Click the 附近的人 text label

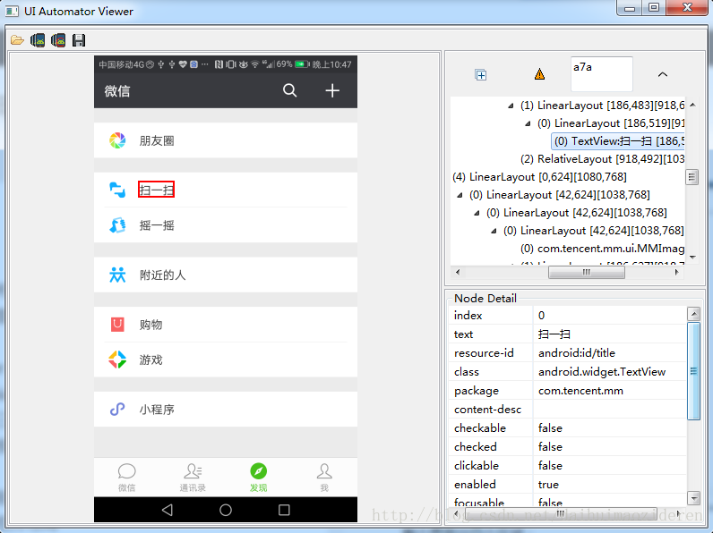pyautogui.click(x=162, y=275)
